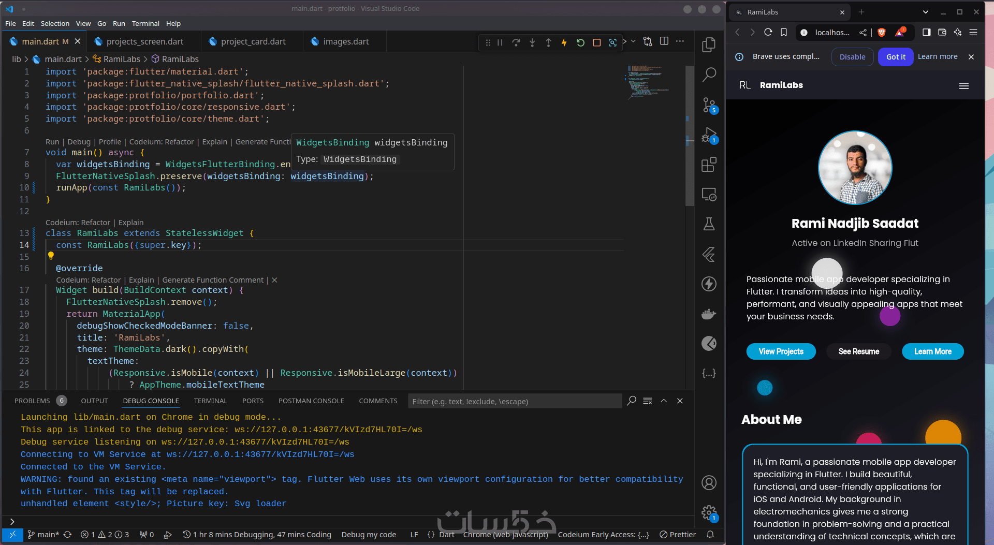
Task: Open the Terminal menu in the menu bar
Action: click(145, 23)
